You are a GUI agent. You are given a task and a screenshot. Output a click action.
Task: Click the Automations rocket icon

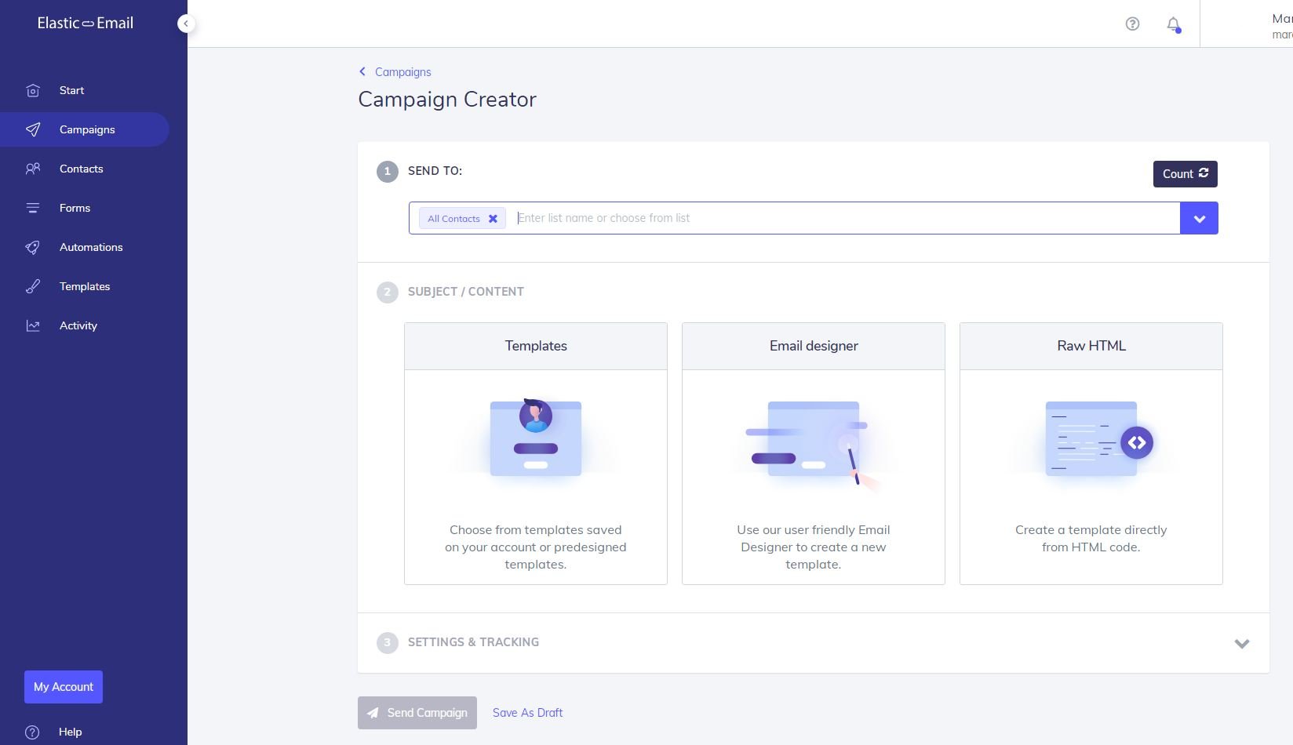(33, 247)
